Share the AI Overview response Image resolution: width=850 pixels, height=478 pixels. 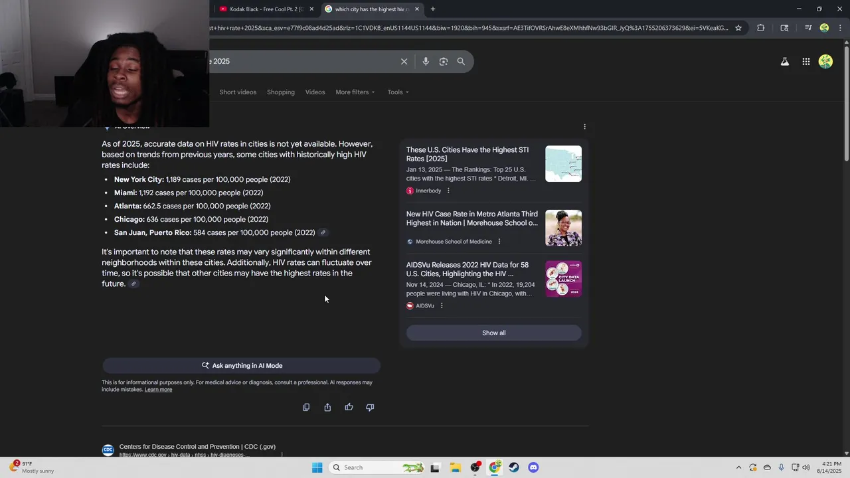327,407
